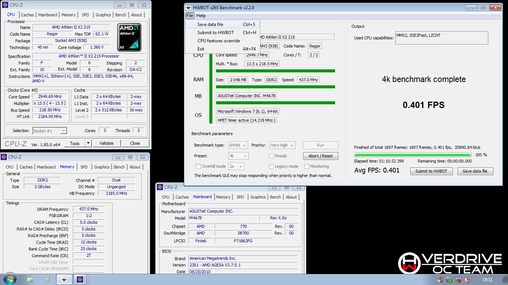The height and width of the screenshot is (285, 508).
Task: Click the Close button in CPU-Z
Action: click(x=135, y=143)
